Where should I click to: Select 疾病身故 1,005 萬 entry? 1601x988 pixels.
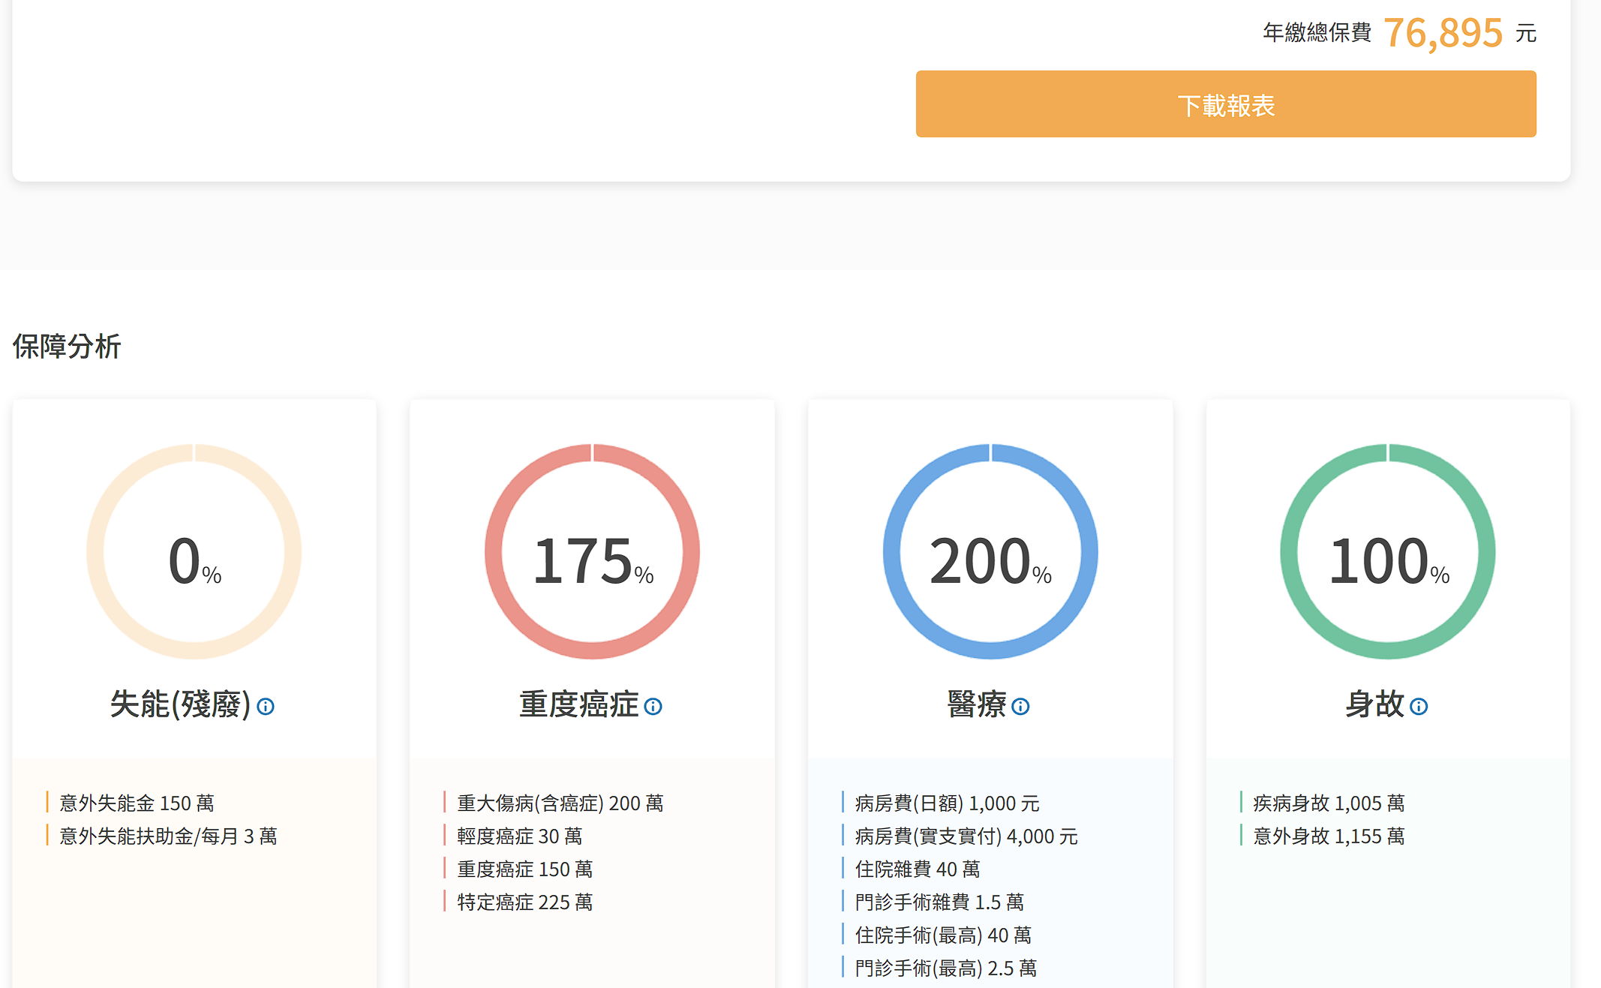pos(1329,803)
